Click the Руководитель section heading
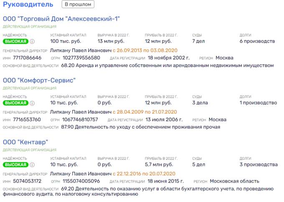Viewport: 284px width, 202px height. click(28, 4)
